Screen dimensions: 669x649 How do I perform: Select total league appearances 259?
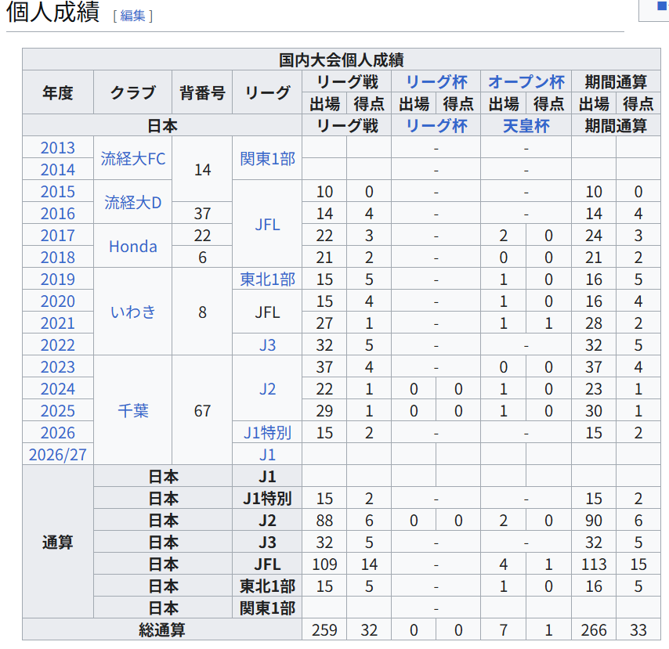click(324, 629)
